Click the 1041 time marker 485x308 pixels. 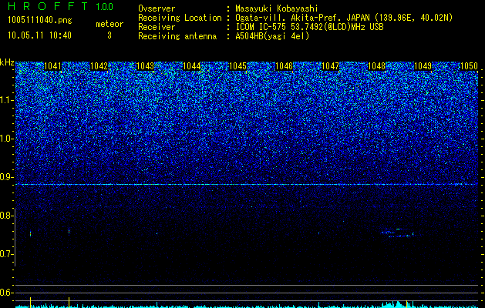coord(53,66)
